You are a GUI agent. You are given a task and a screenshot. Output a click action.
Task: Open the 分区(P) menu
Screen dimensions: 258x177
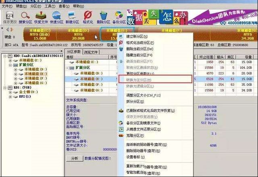(x=36, y=6)
